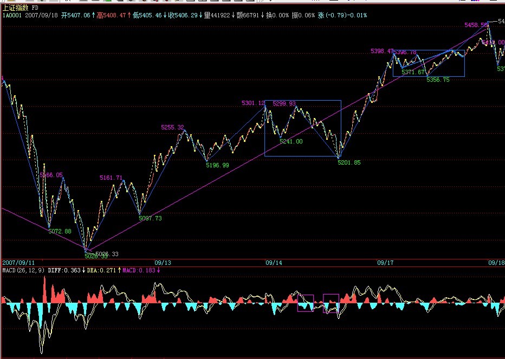Viewport: 505px width, 359px height.
Task: Select the 1A0001 stock code label
Action: (x=12, y=15)
